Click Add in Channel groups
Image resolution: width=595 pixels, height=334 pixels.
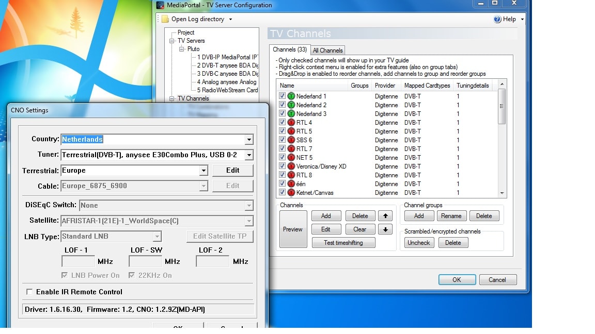pos(419,216)
